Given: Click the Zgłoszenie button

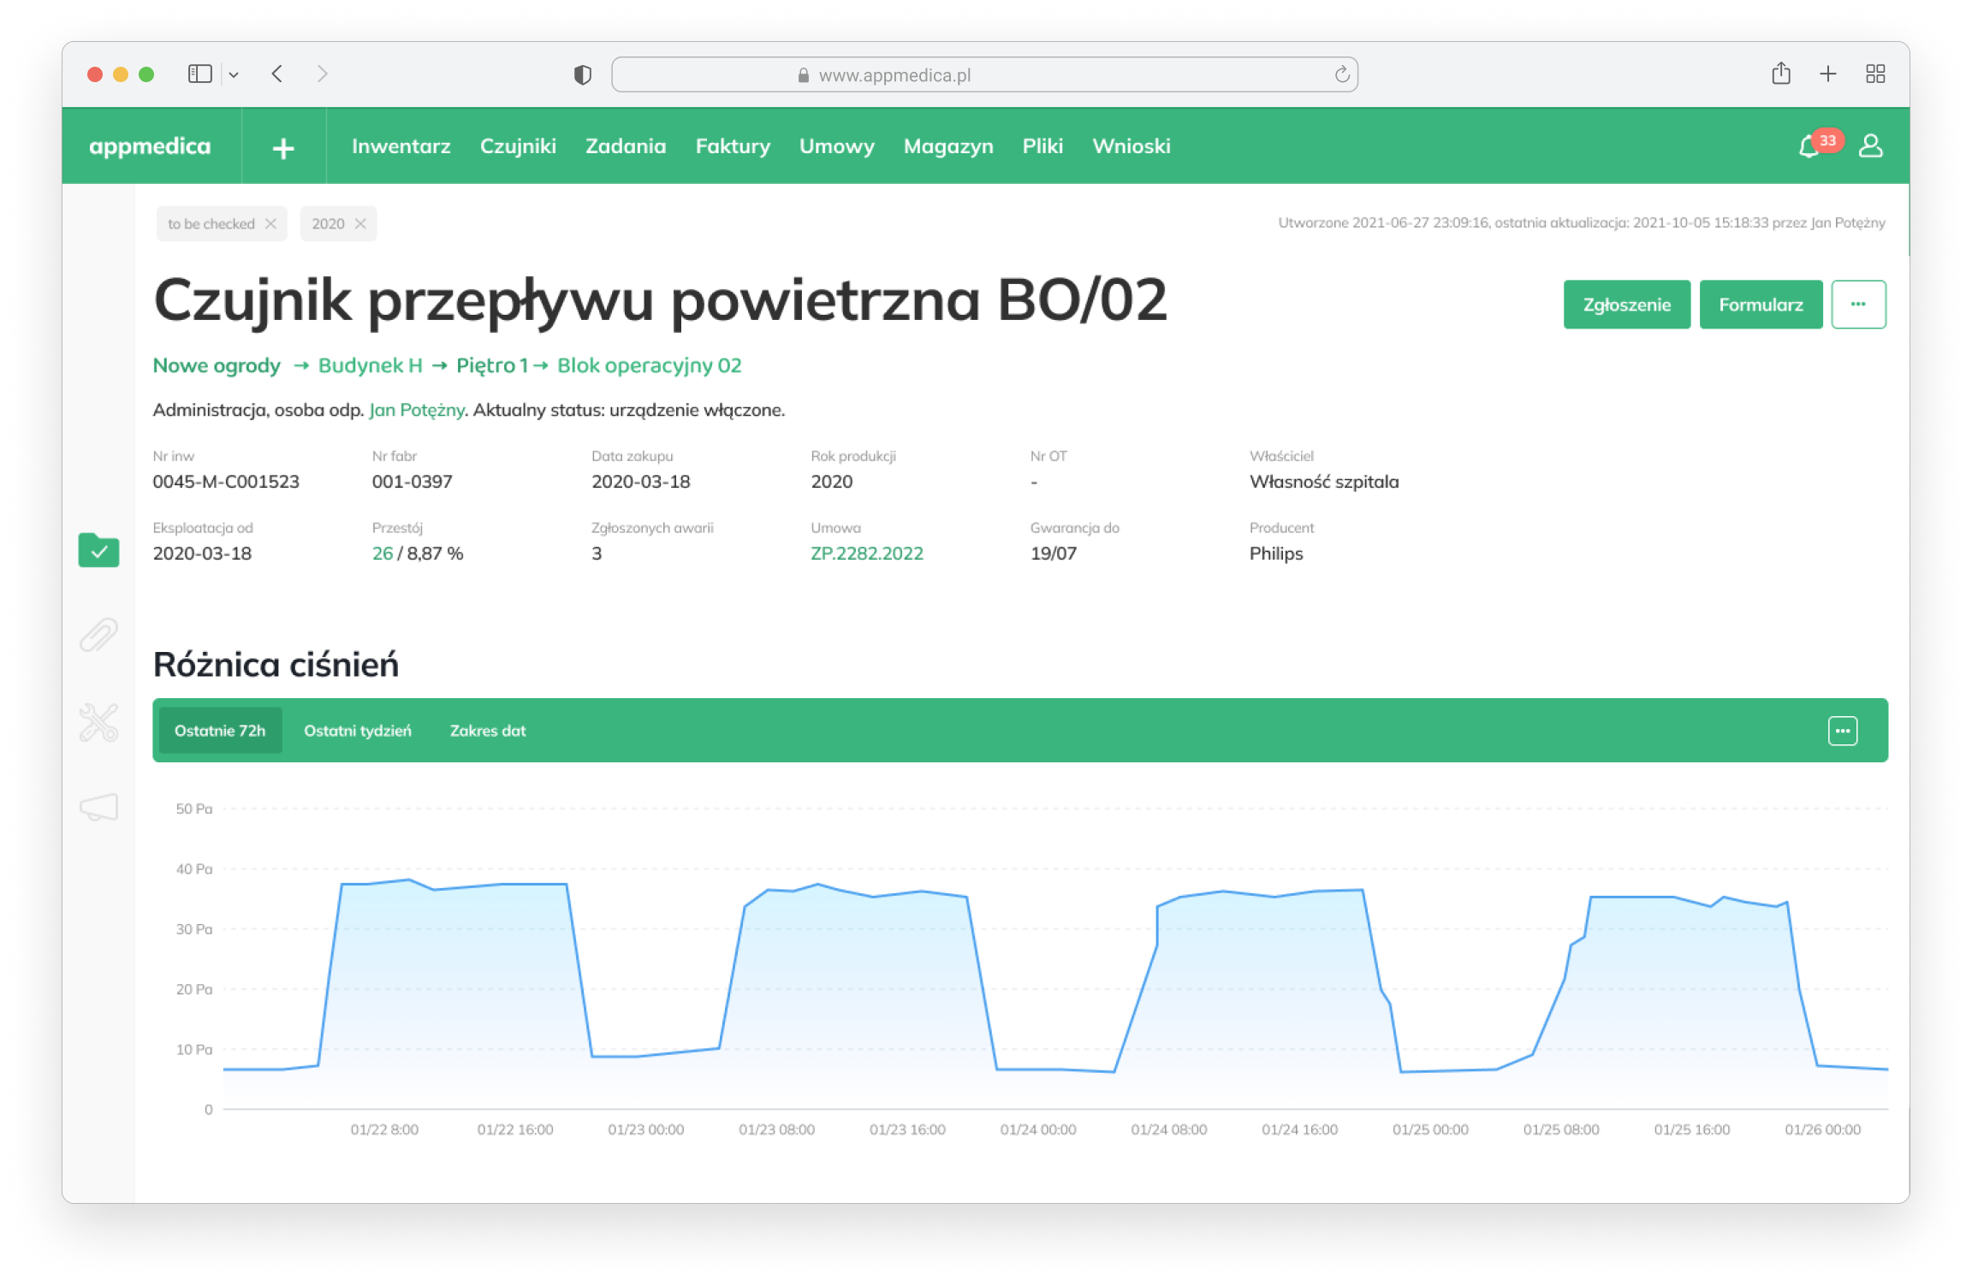Looking at the screenshot, I should 1625,305.
